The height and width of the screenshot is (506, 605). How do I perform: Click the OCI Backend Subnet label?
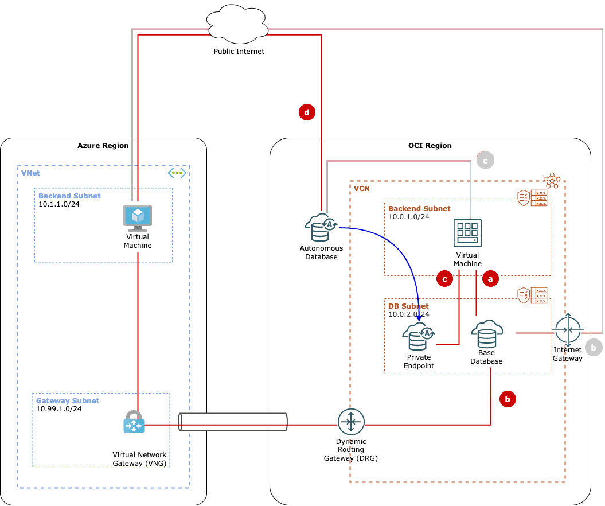pos(419,208)
